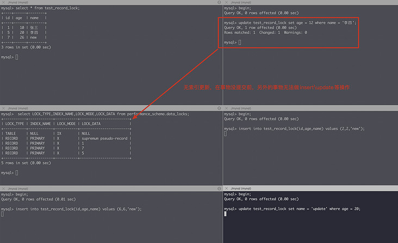Click the 'TABLE' lock type cell
Screen dimensions: 398x243
(x=10, y=133)
